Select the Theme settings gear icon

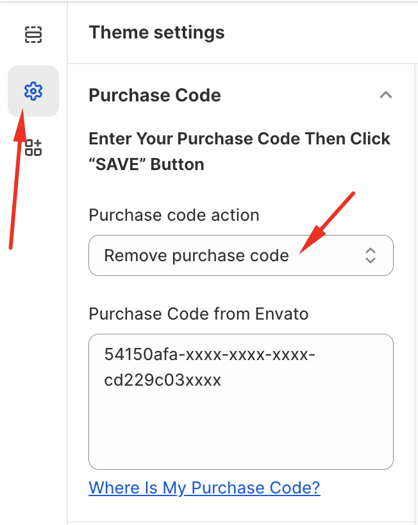click(33, 90)
